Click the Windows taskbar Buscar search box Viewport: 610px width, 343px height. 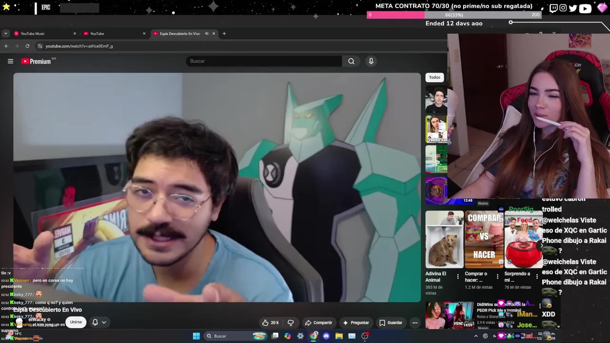(x=235, y=336)
